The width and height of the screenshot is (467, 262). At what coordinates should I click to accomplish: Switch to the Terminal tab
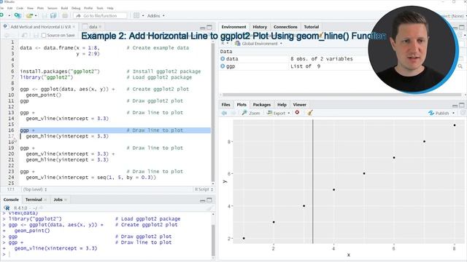point(34,199)
